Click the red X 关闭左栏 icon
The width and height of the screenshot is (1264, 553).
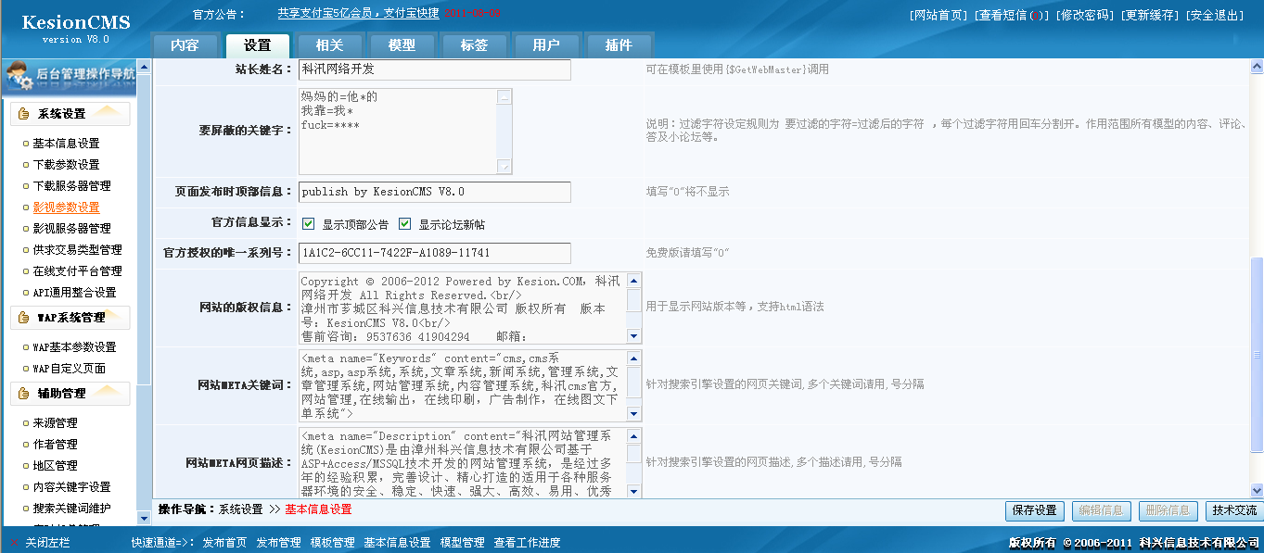[x=14, y=543]
